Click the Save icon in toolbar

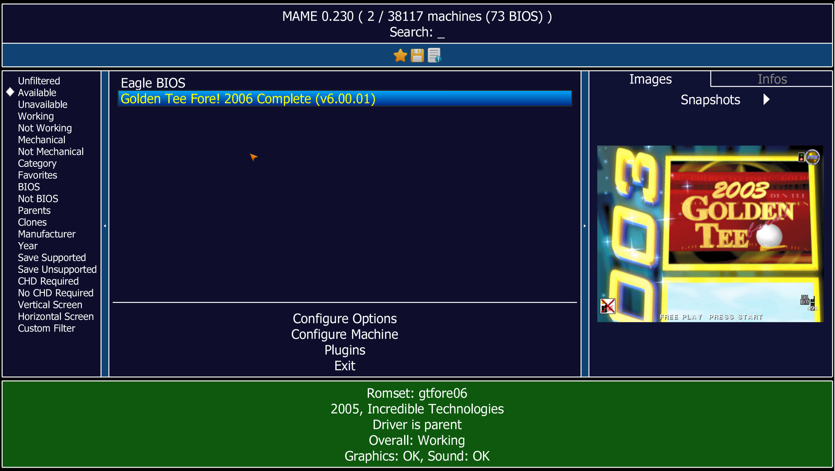(417, 55)
